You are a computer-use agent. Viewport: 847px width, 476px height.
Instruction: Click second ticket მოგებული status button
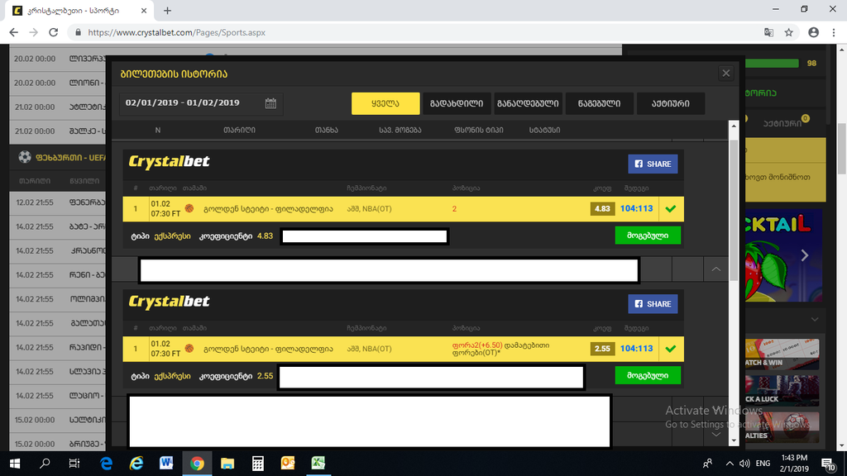(x=648, y=375)
